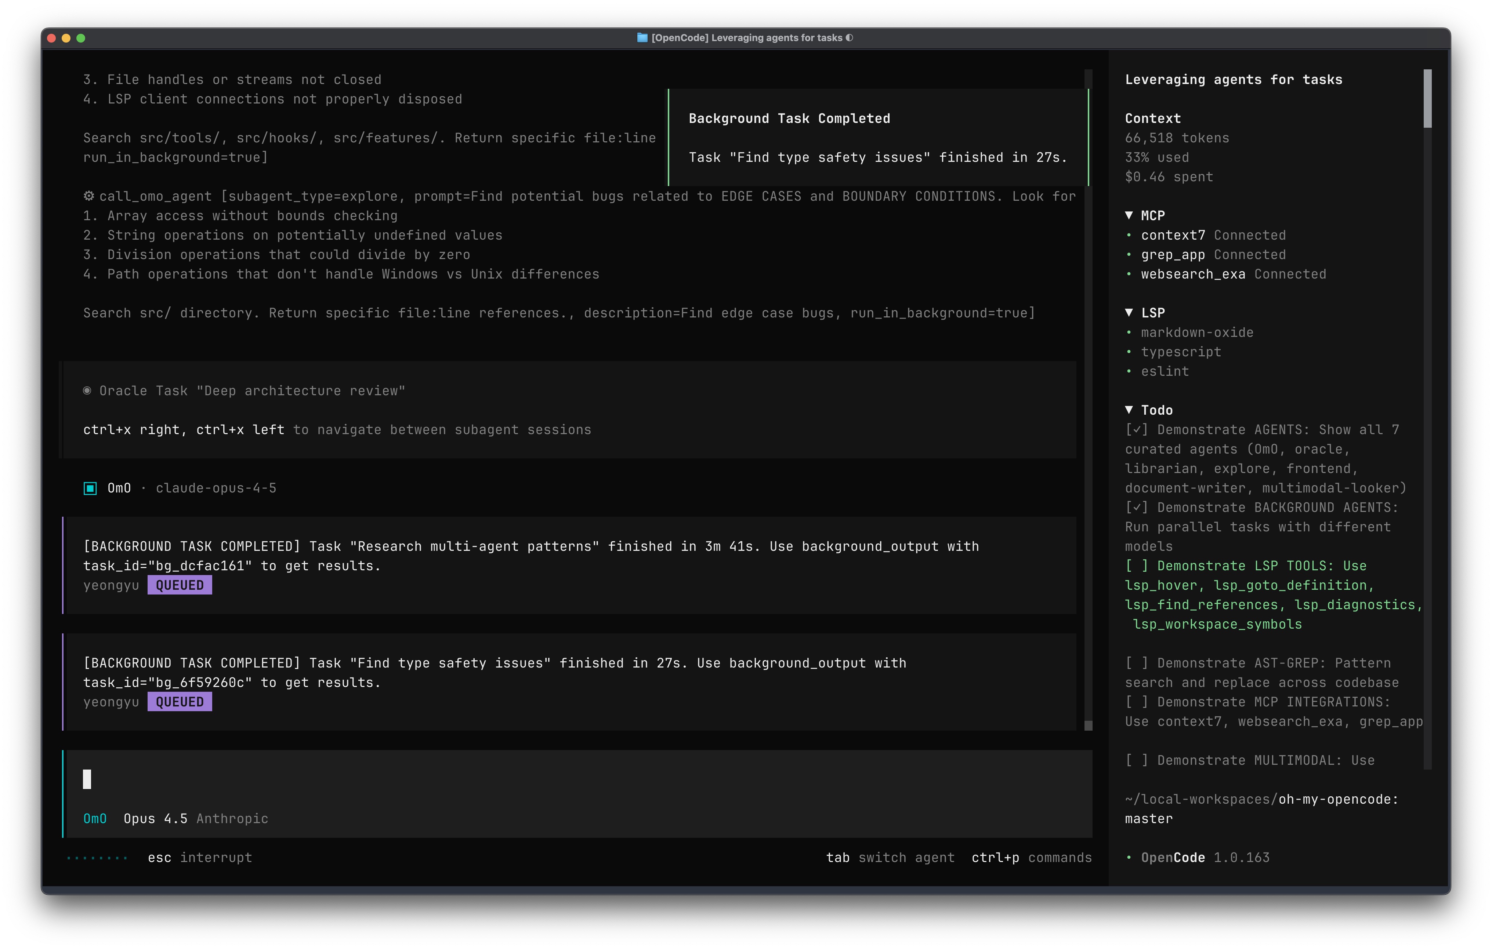Screen dimensions: 1492x949
Task: Click the half-moon icon in the title bar
Action: coord(848,38)
